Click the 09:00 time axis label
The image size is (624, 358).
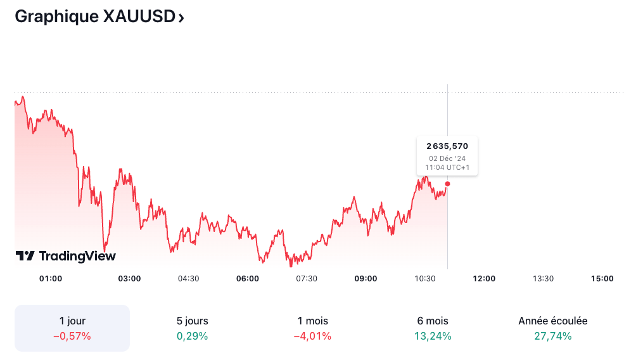pos(366,278)
